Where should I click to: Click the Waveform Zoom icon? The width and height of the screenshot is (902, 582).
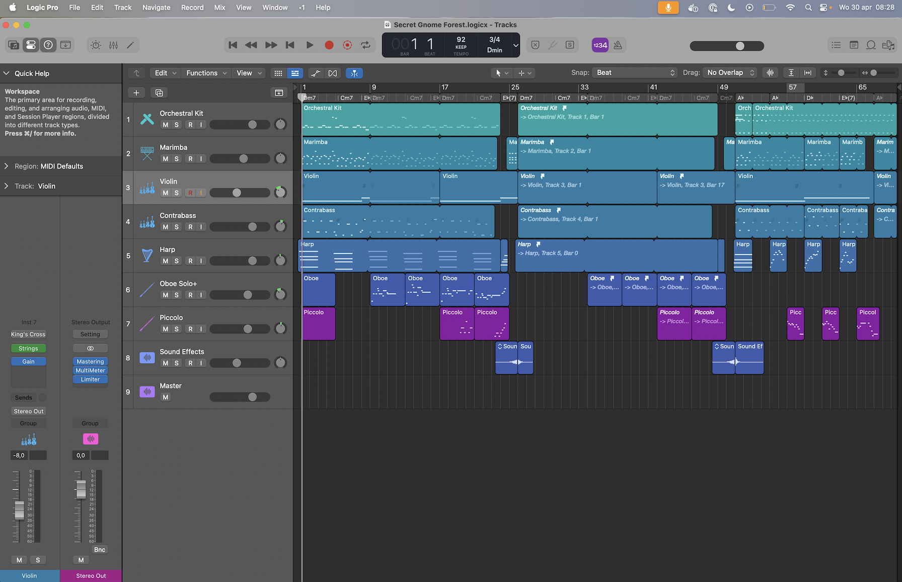coord(770,73)
